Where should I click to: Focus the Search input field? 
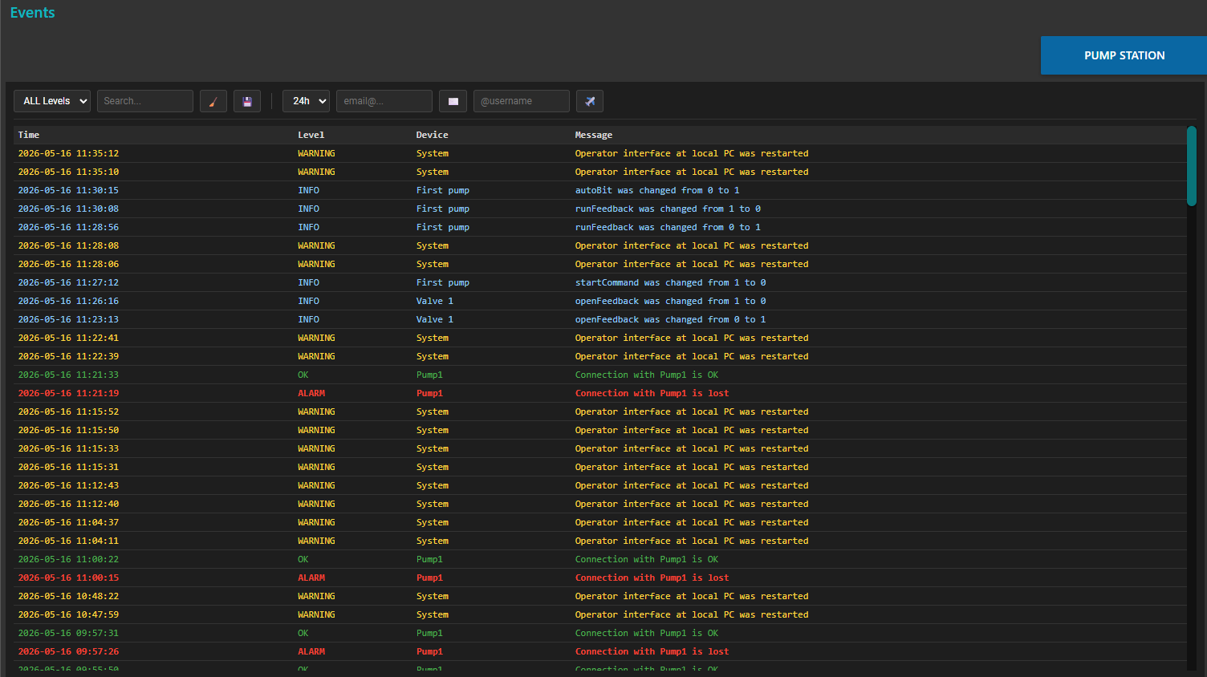click(145, 101)
